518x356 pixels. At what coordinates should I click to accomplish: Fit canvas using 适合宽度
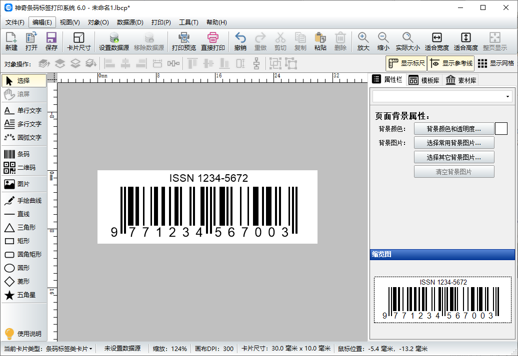point(436,41)
